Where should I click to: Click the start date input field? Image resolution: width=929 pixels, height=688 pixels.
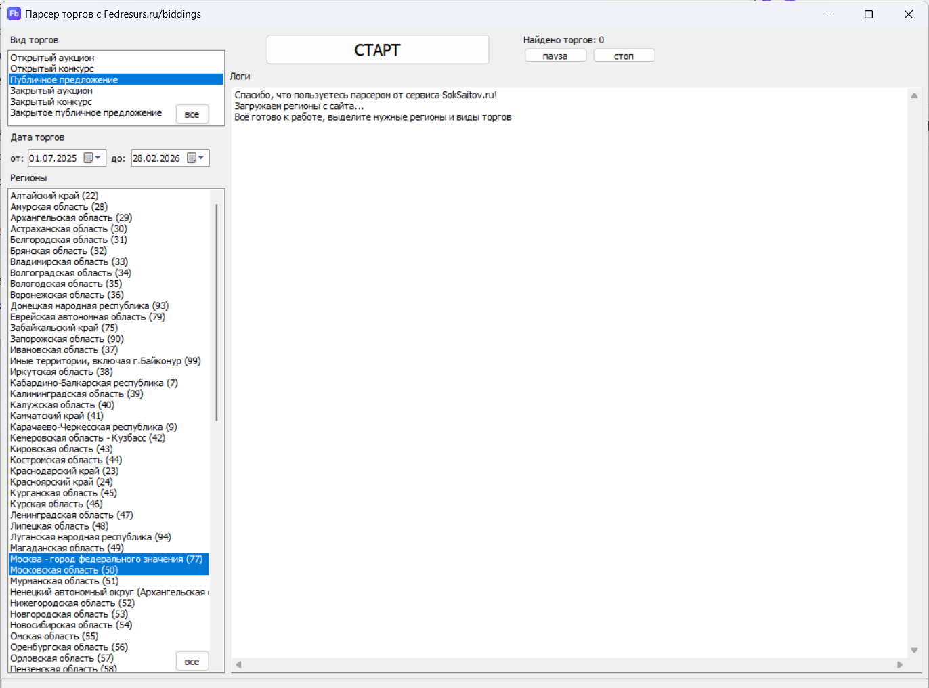[54, 158]
